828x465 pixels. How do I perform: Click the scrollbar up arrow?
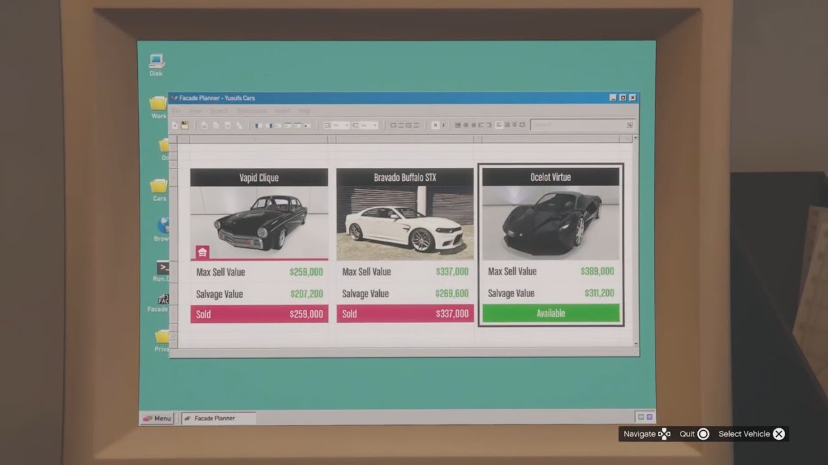coord(635,138)
